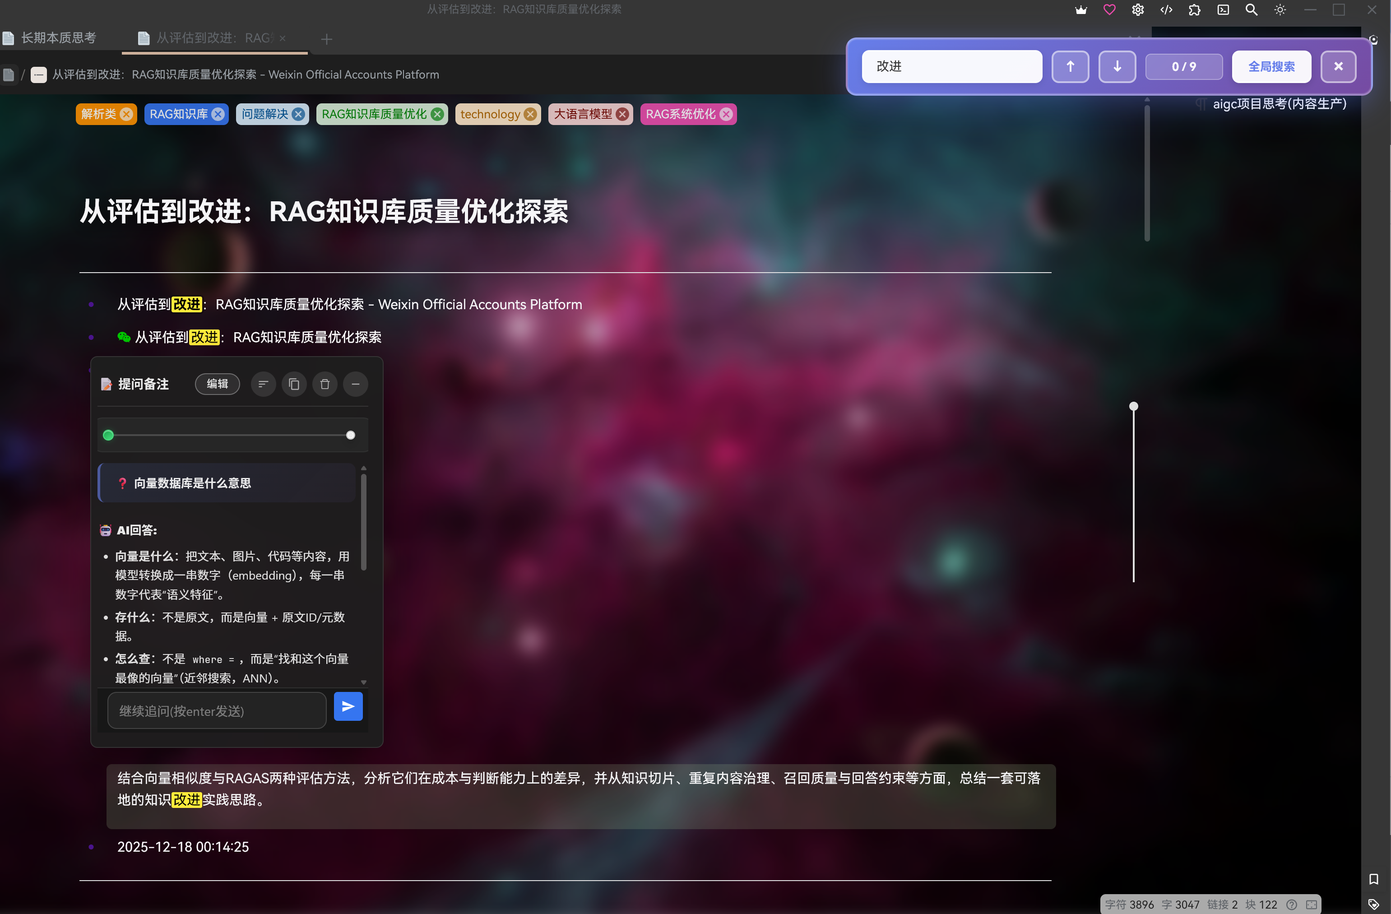Open settings via the gear icon

(1137, 10)
